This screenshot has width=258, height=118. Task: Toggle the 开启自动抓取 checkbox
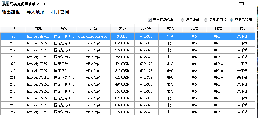pos(150,20)
